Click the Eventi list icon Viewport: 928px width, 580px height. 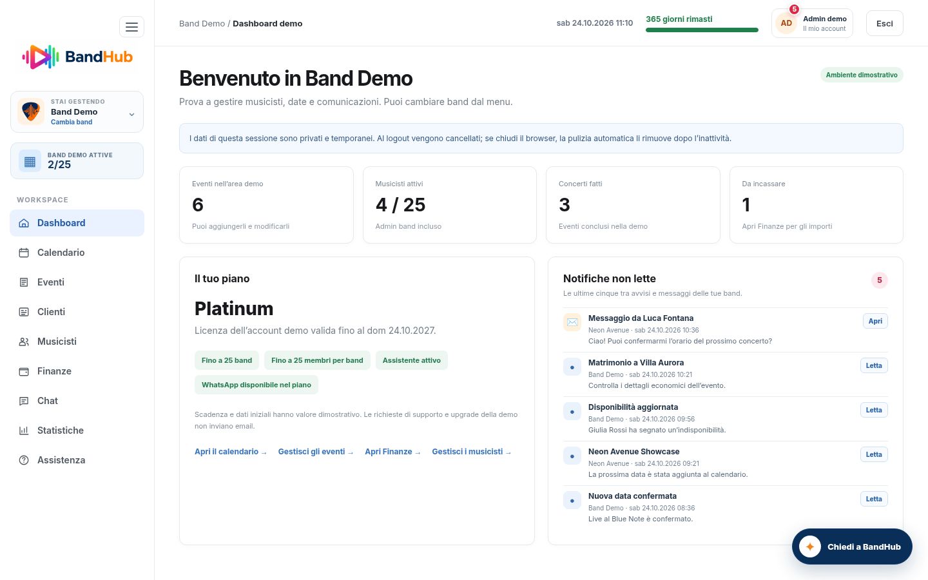coord(24,282)
